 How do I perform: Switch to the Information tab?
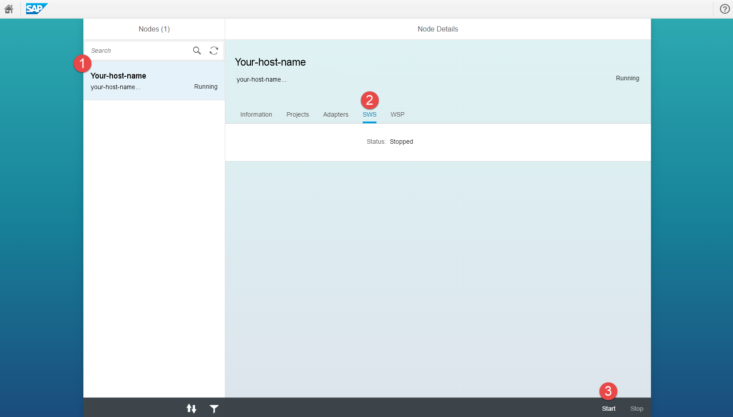pos(256,114)
